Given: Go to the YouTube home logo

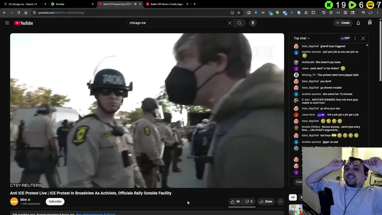Looking at the screenshot, I should coord(24,23).
